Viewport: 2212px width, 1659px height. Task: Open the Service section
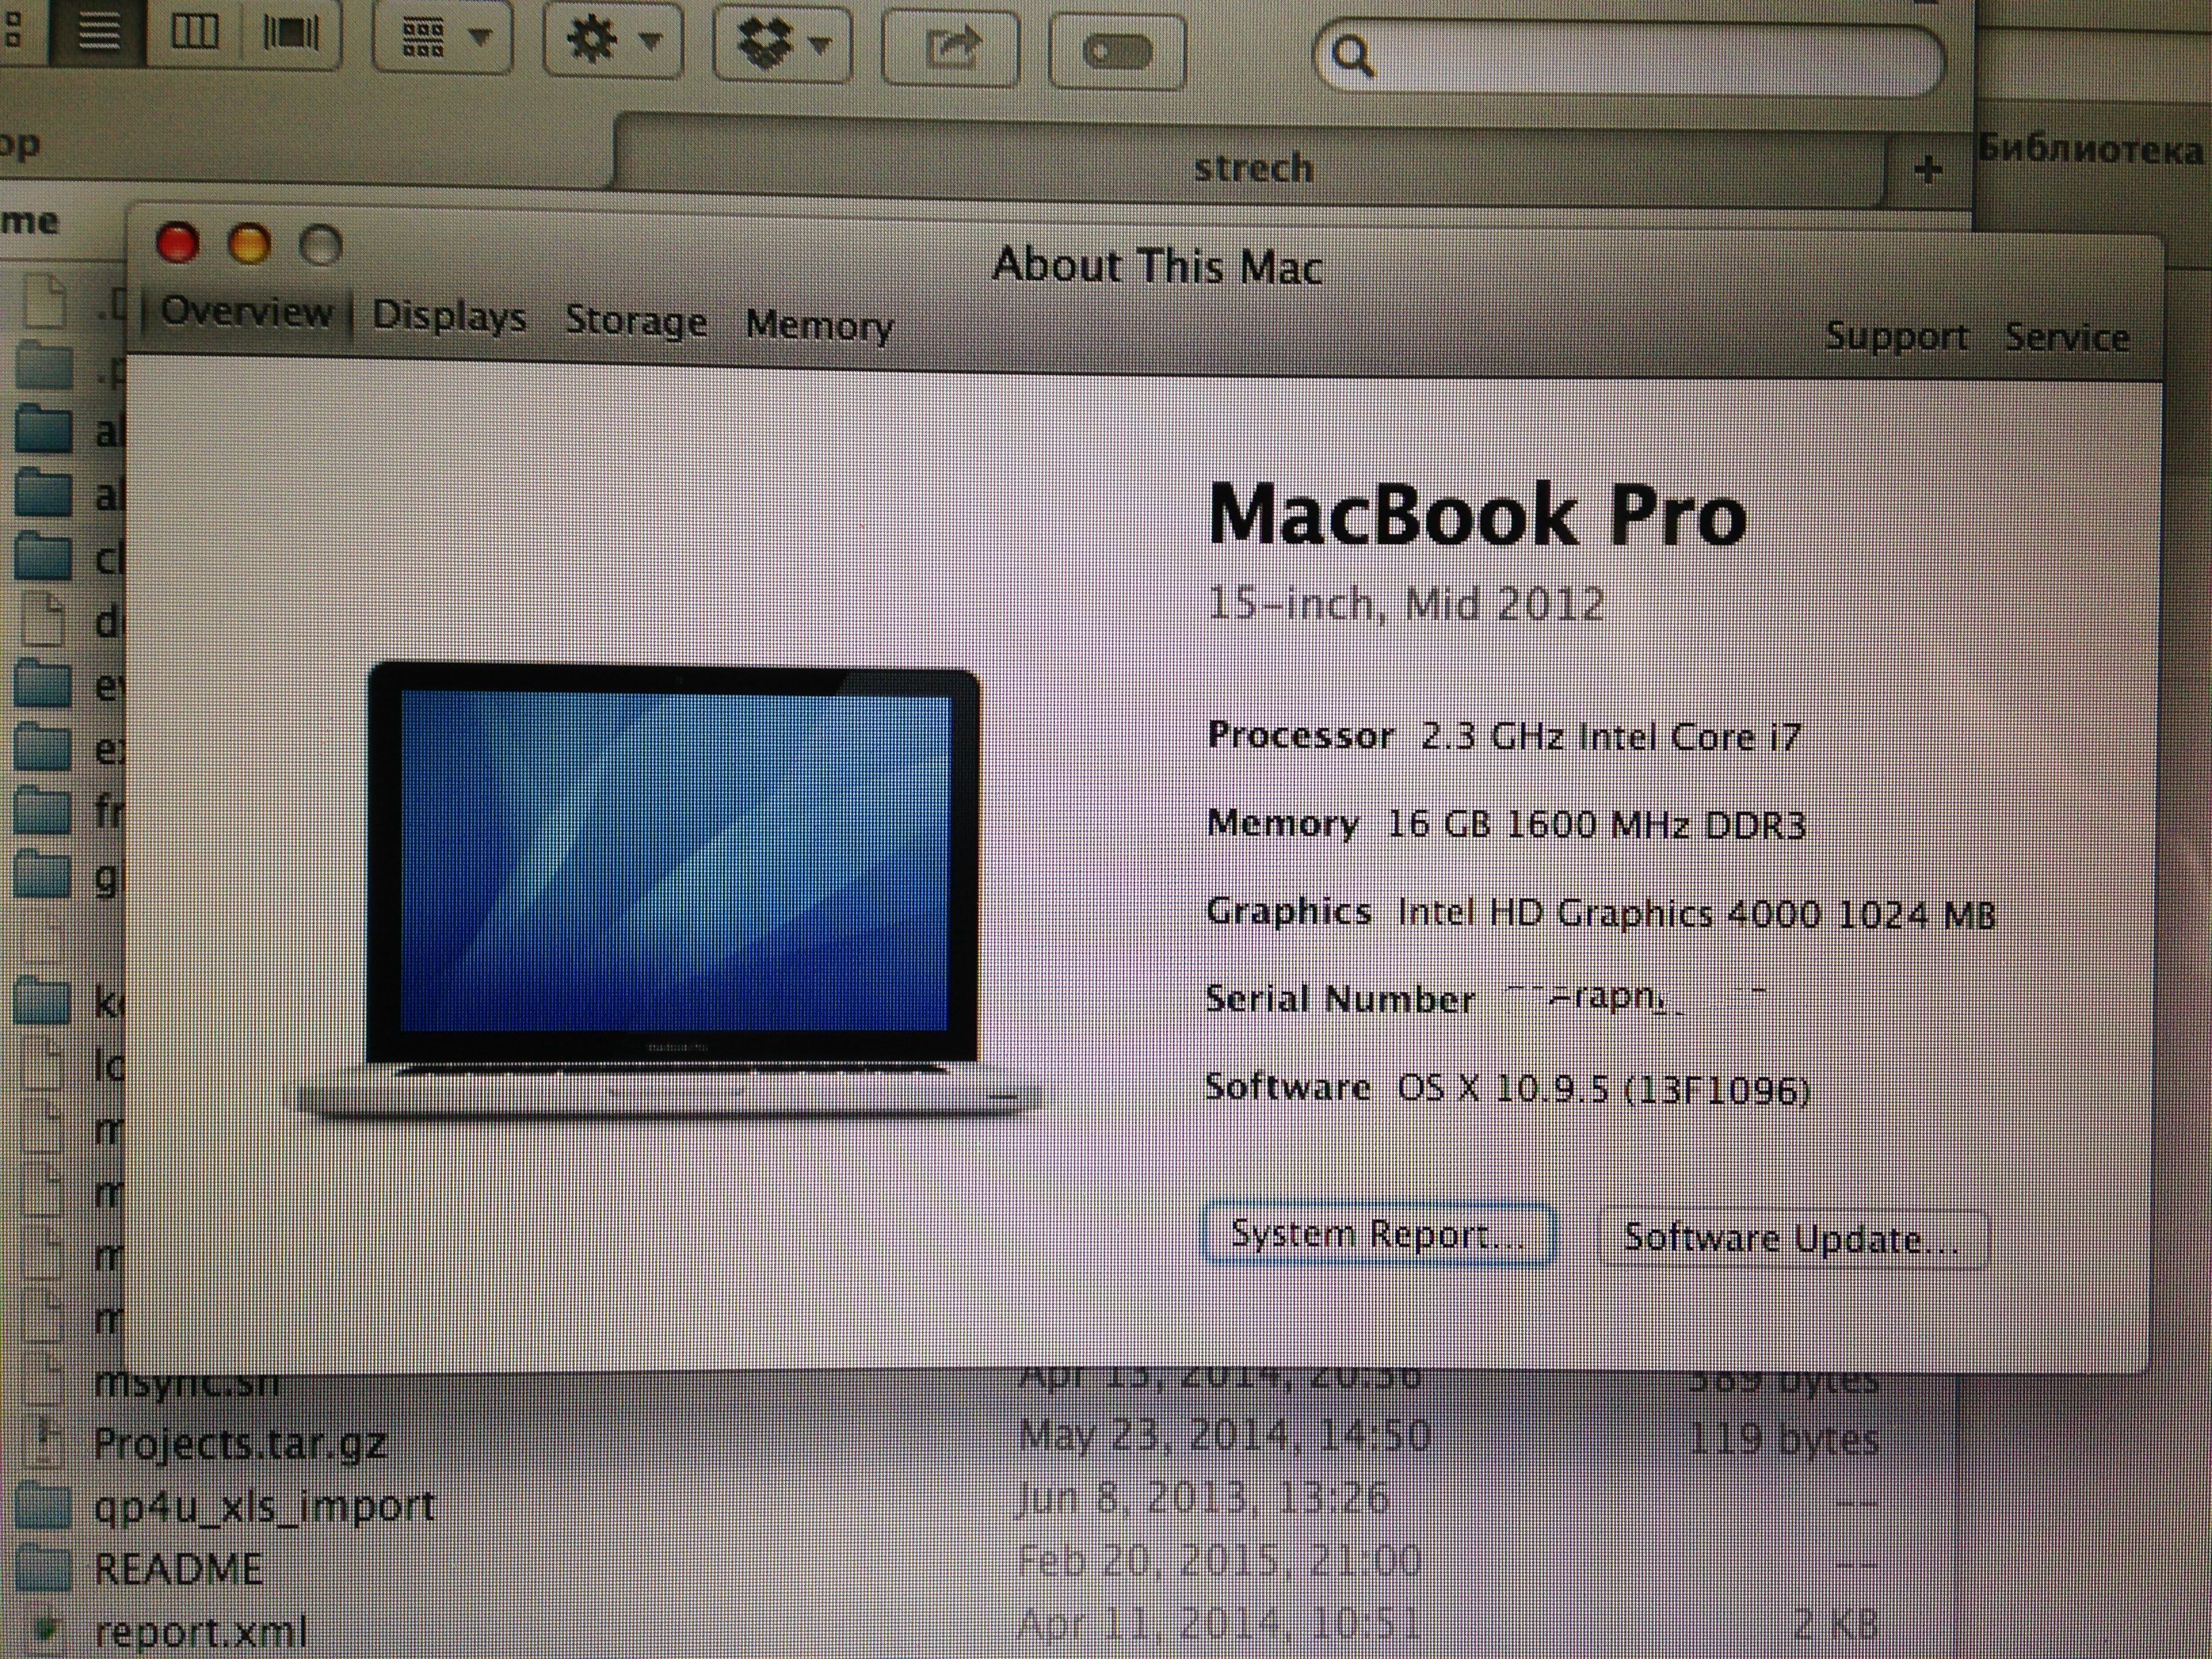click(x=2067, y=338)
